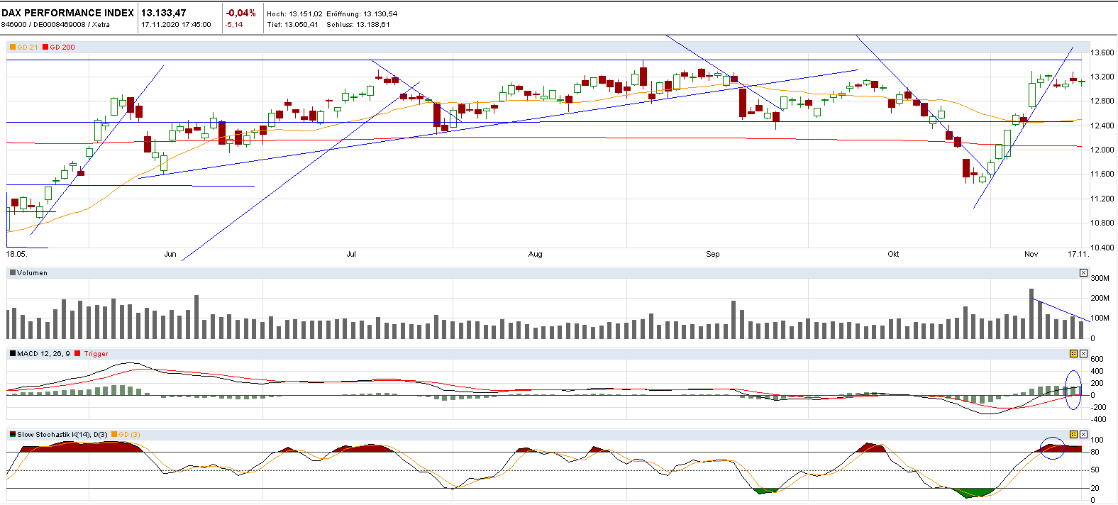1118x505 pixels.
Task: Select the MACD 12, 26, 9 label
Action: [x=43, y=354]
